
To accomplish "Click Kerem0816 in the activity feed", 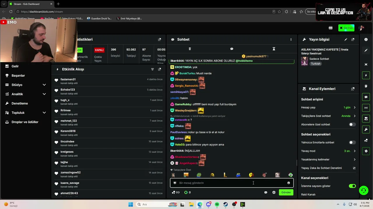I will click(68, 131).
